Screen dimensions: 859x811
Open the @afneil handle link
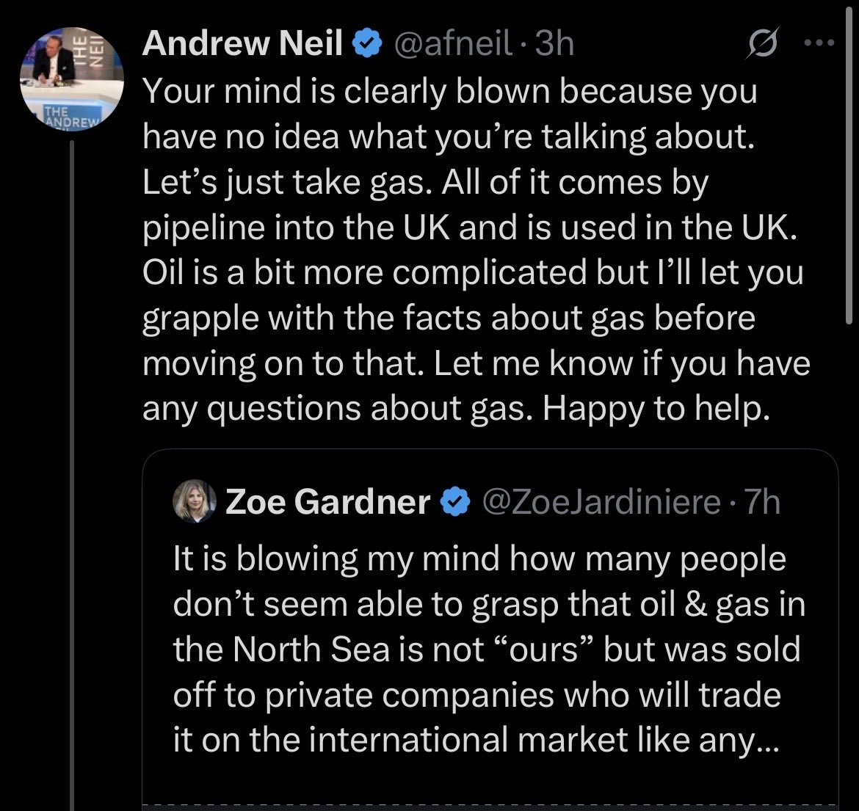tap(452, 43)
